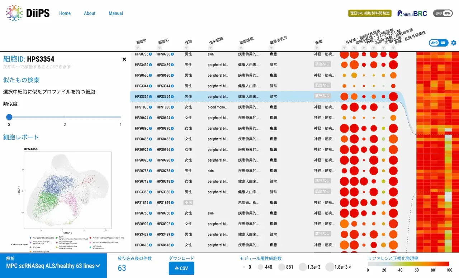Open the arrow link beside cell name HPS0618

pyautogui.click(x=172, y=245)
